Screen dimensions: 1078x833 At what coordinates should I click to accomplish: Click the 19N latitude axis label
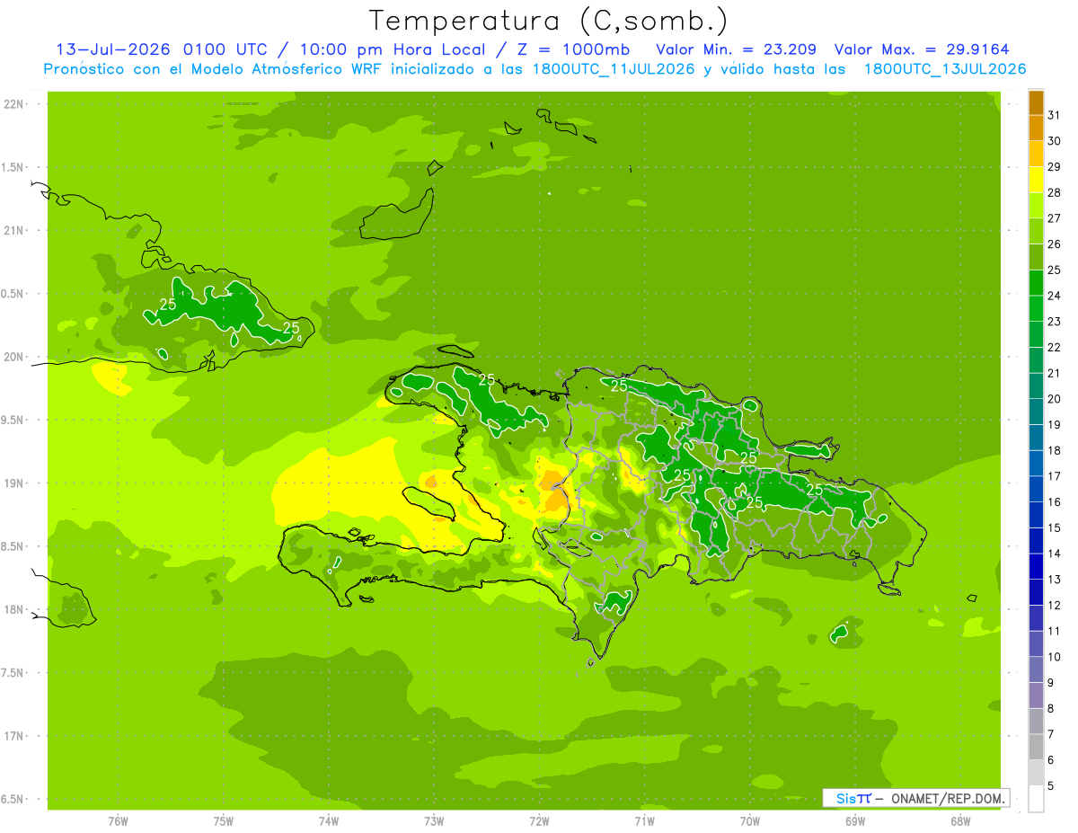15,483
